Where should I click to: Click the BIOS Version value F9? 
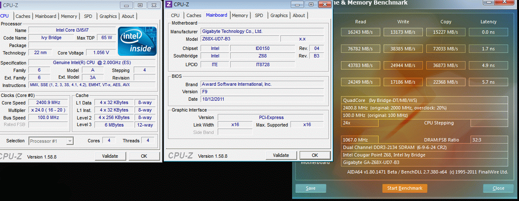pyautogui.click(x=262, y=92)
